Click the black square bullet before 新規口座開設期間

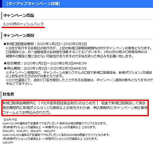(x=5, y=44)
